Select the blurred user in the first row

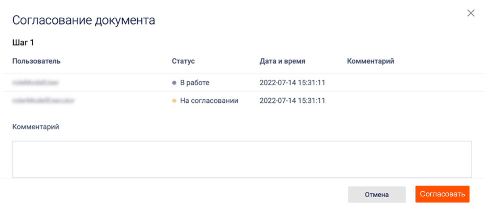pos(36,83)
